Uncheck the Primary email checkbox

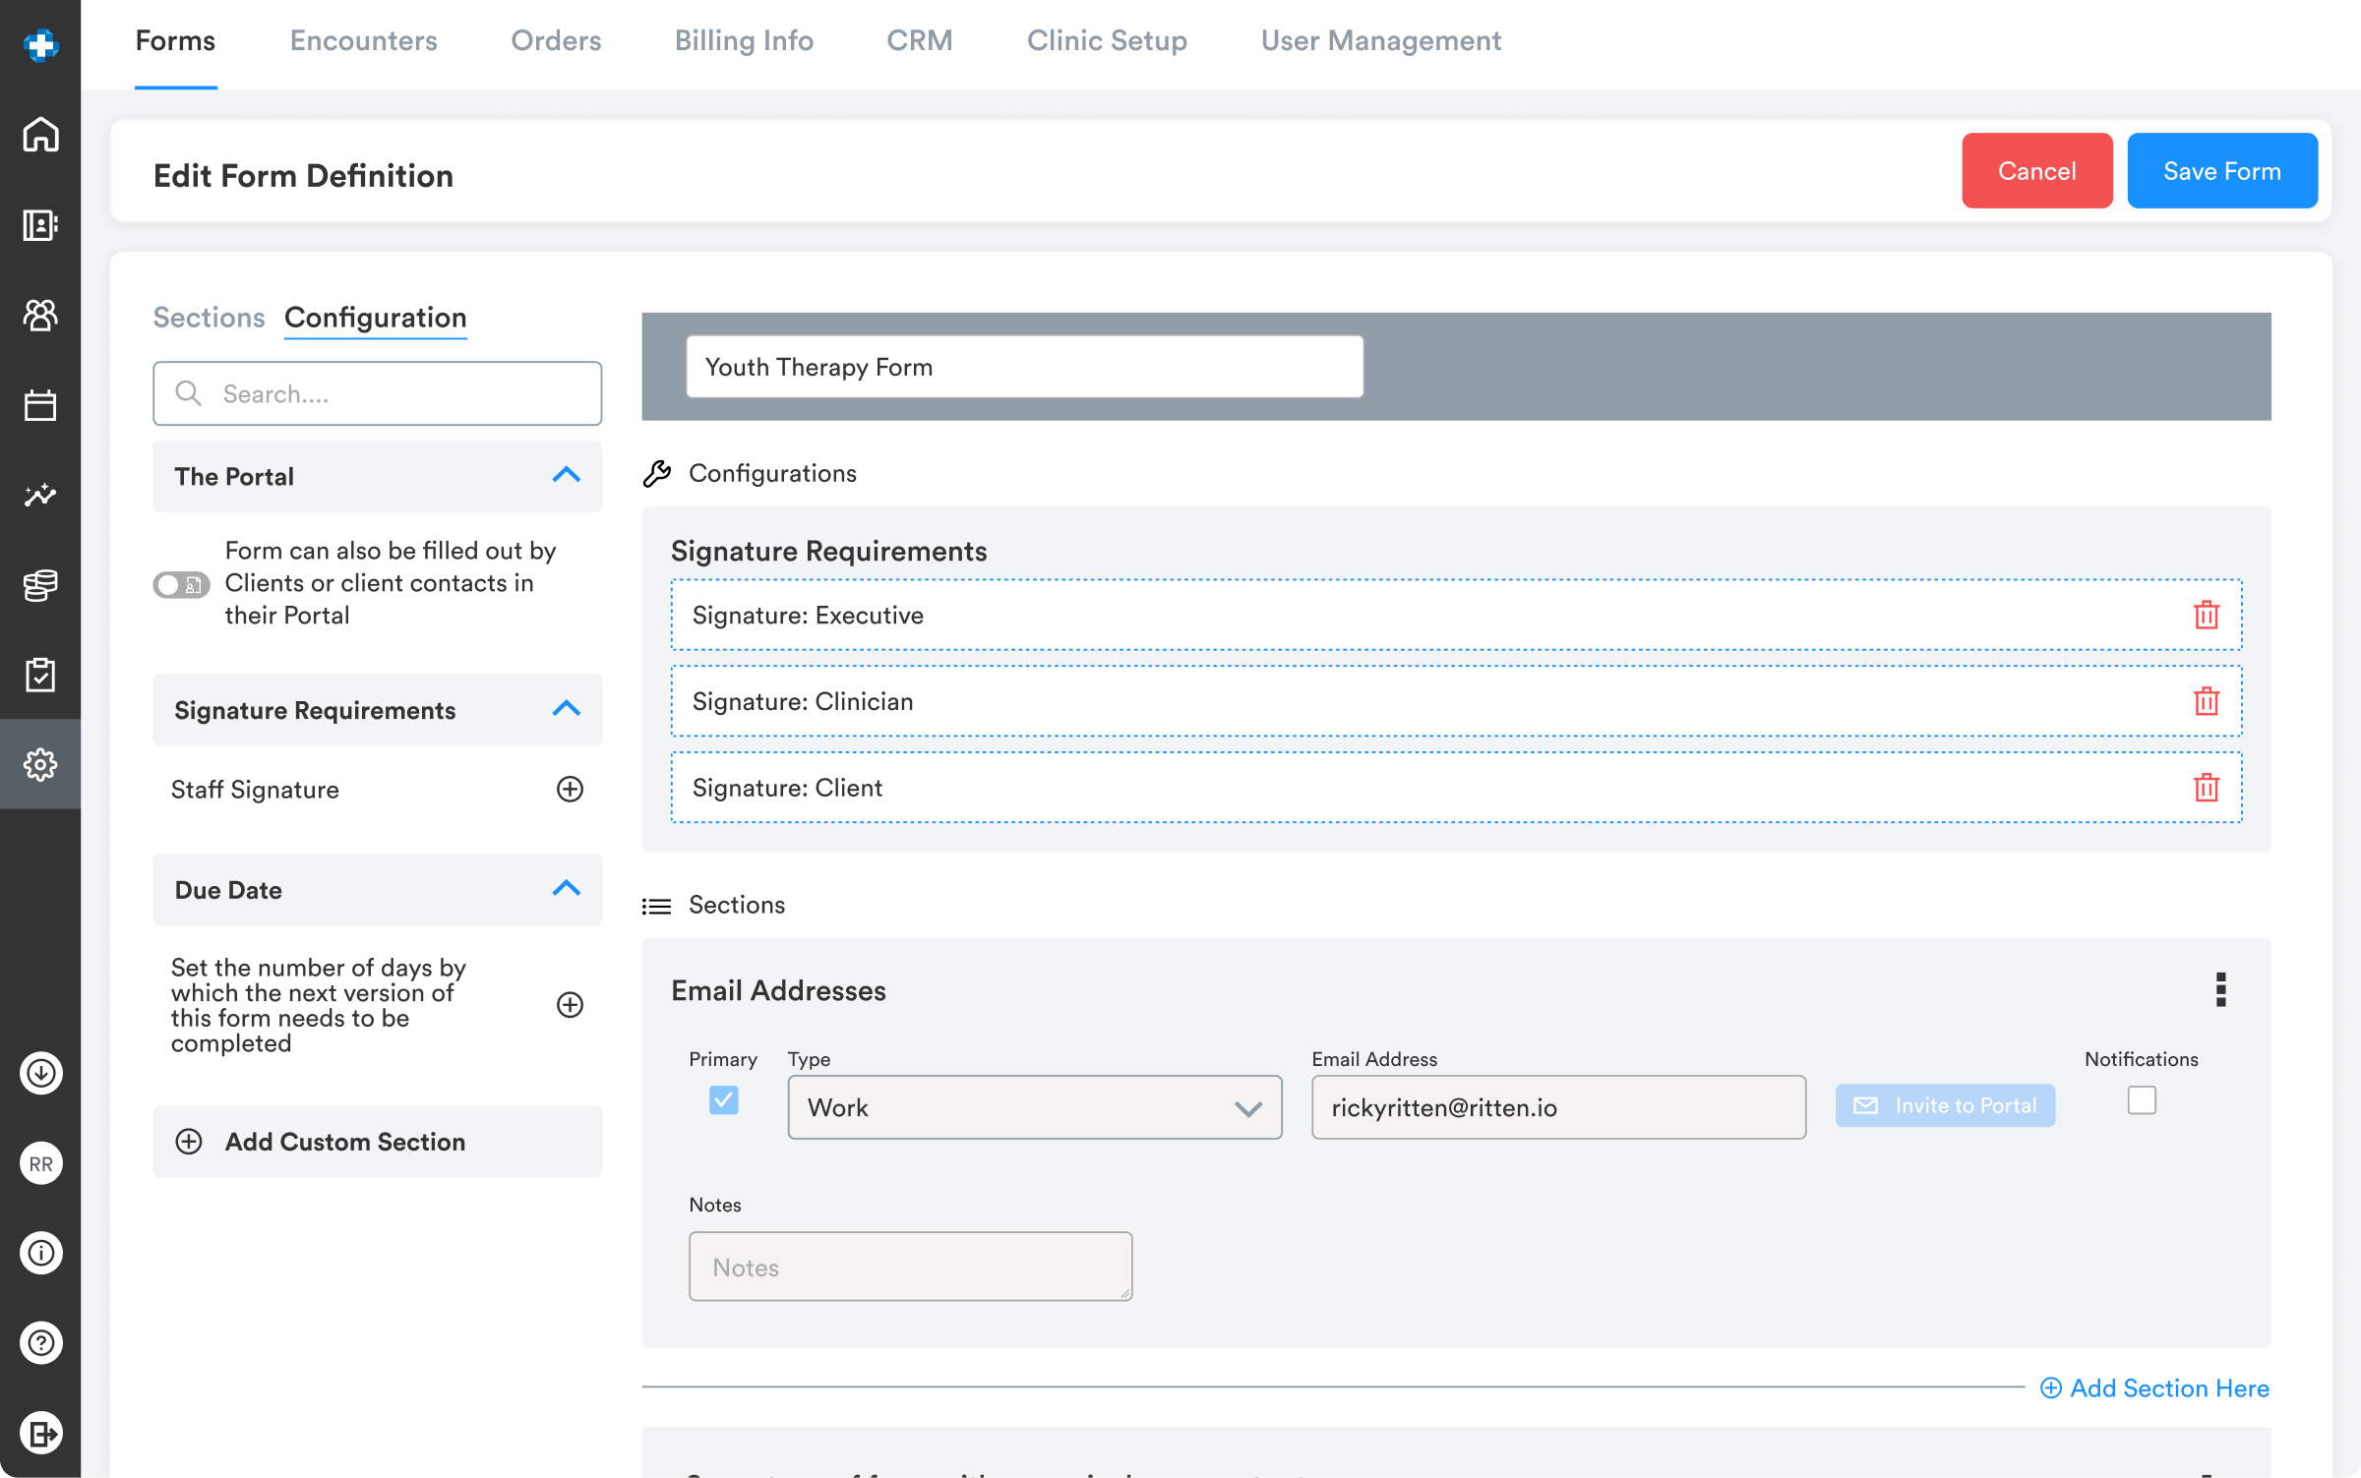[723, 1099]
